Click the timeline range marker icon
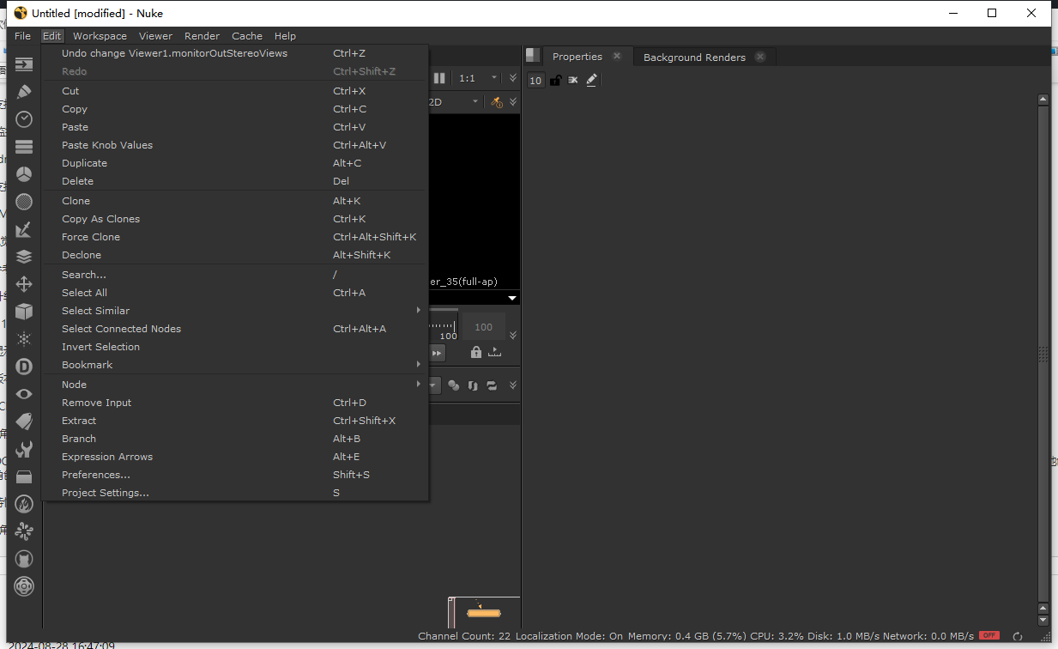The width and height of the screenshot is (1058, 649). 494,352
